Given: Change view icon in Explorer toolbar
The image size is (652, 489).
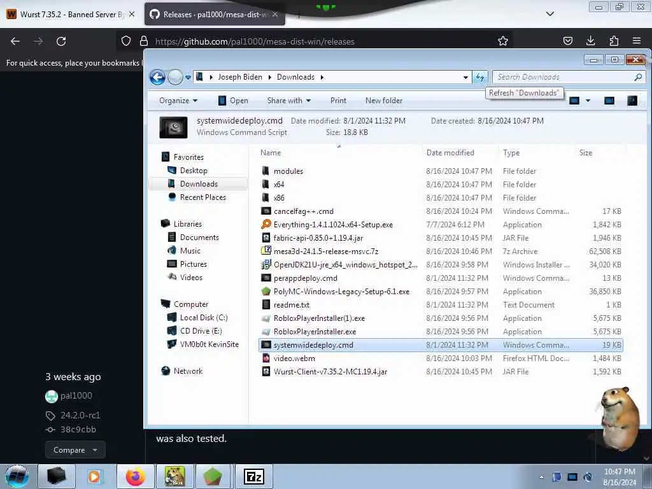Looking at the screenshot, I should pos(574,101).
